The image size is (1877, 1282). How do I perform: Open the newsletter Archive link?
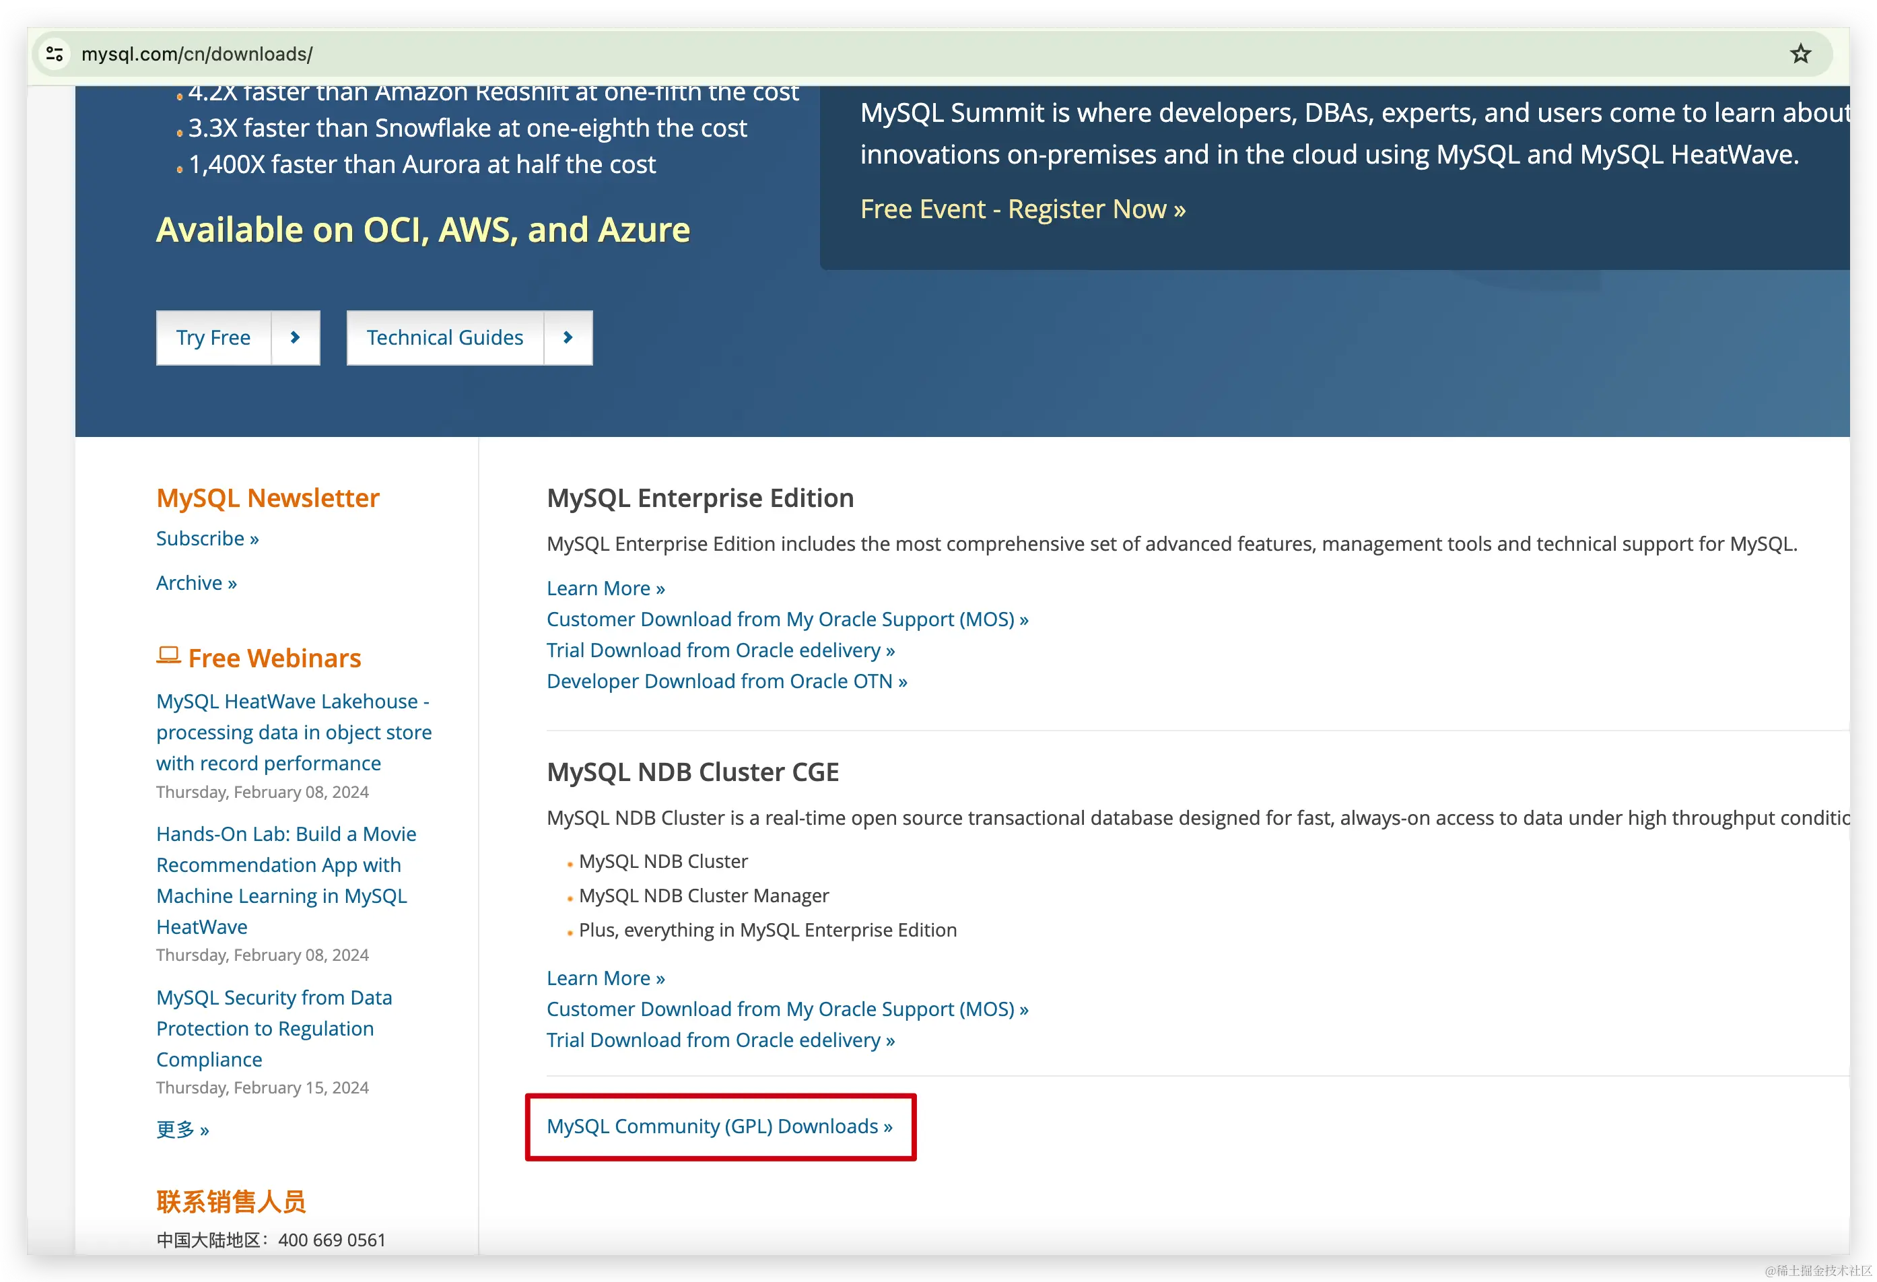click(x=197, y=583)
